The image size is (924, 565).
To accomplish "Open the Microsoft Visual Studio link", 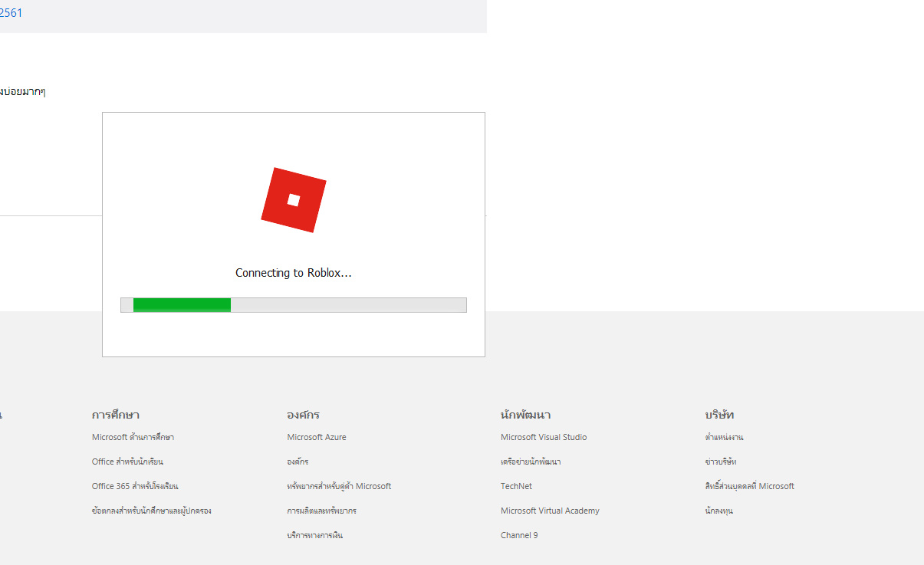I will [544, 437].
